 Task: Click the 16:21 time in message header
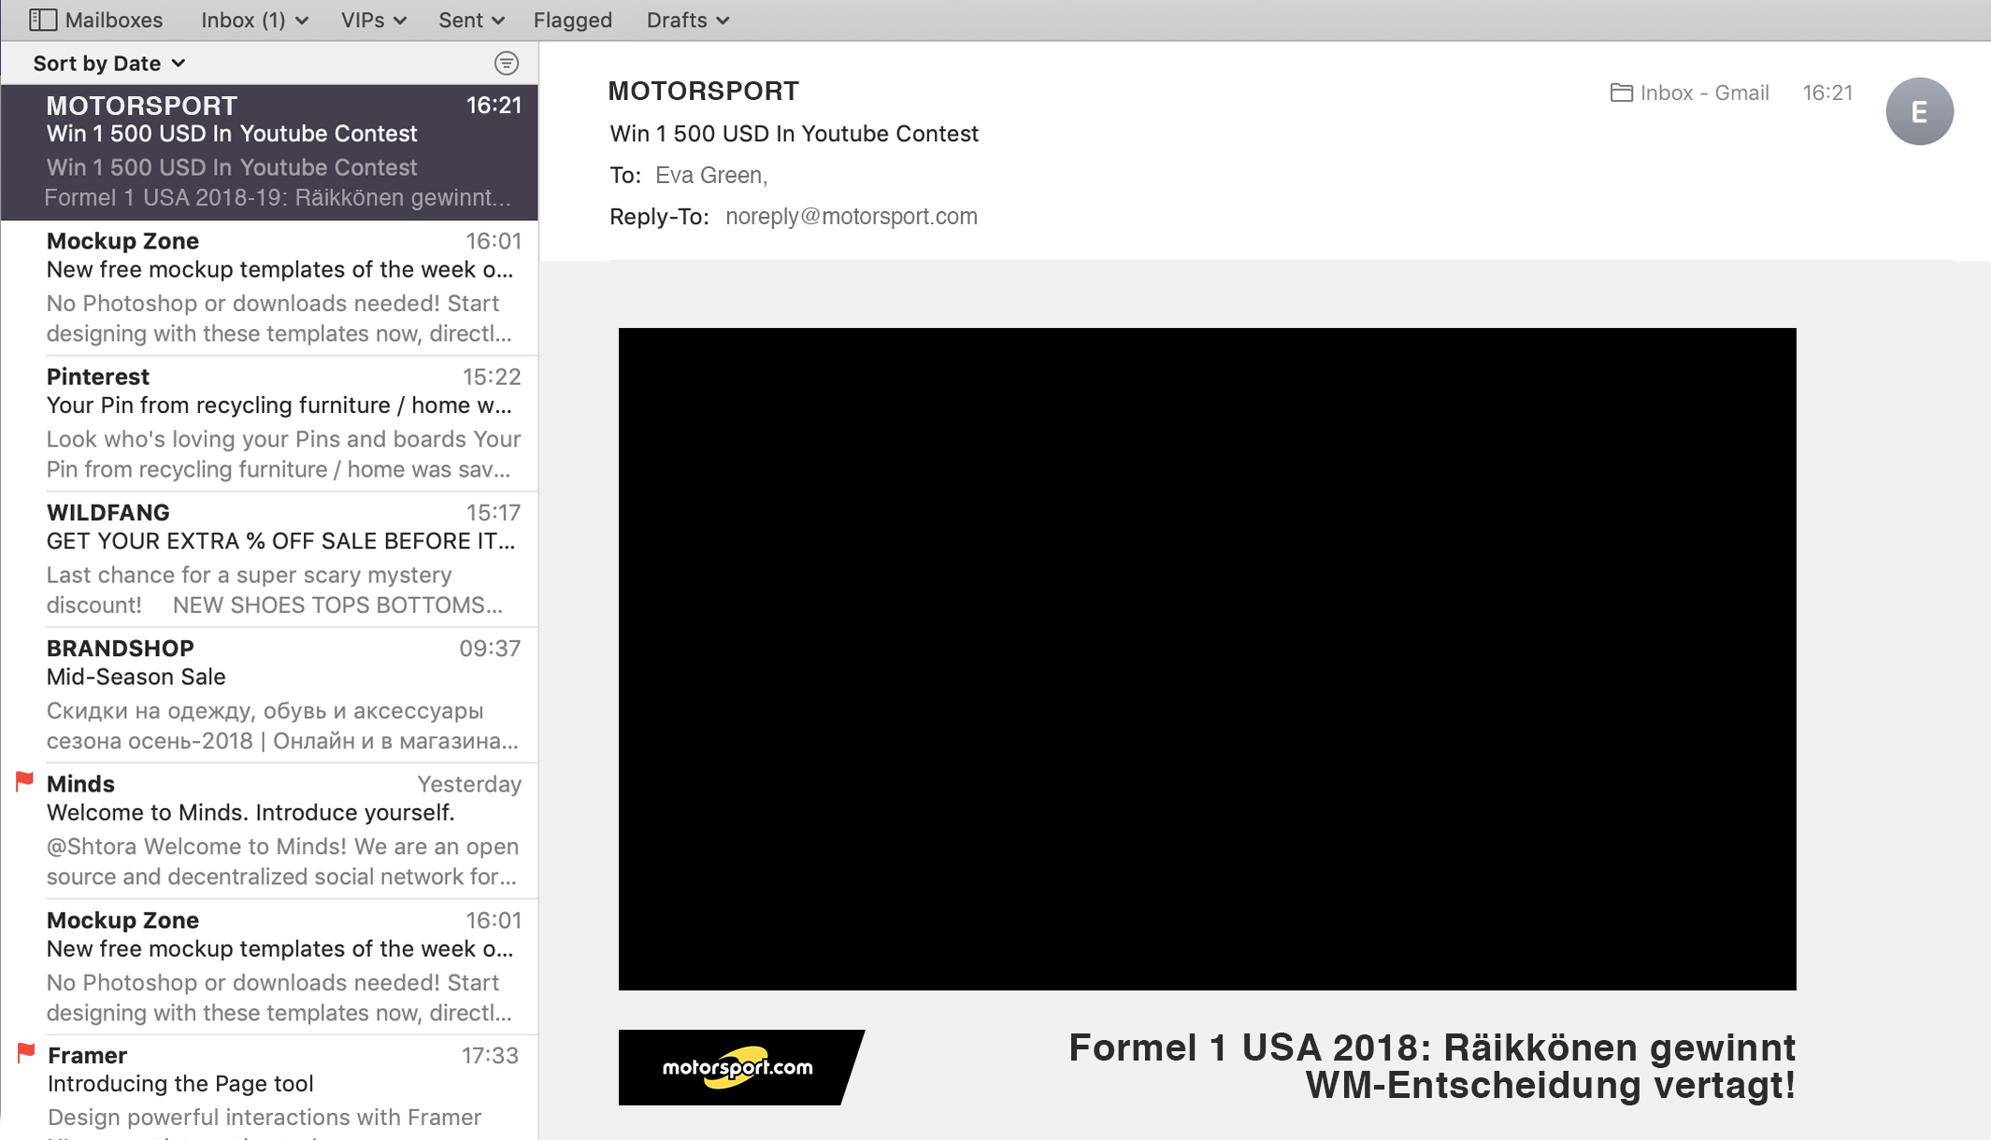(1827, 93)
